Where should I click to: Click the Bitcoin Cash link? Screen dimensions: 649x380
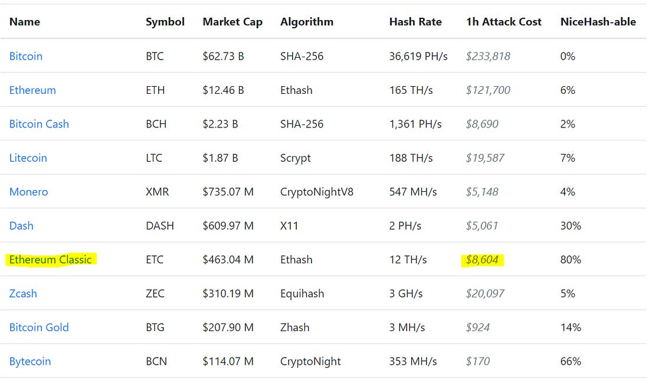coord(39,124)
